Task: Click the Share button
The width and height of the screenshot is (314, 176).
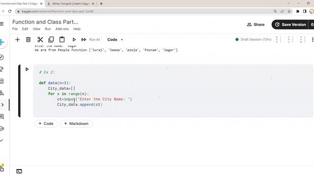Action: (256, 24)
